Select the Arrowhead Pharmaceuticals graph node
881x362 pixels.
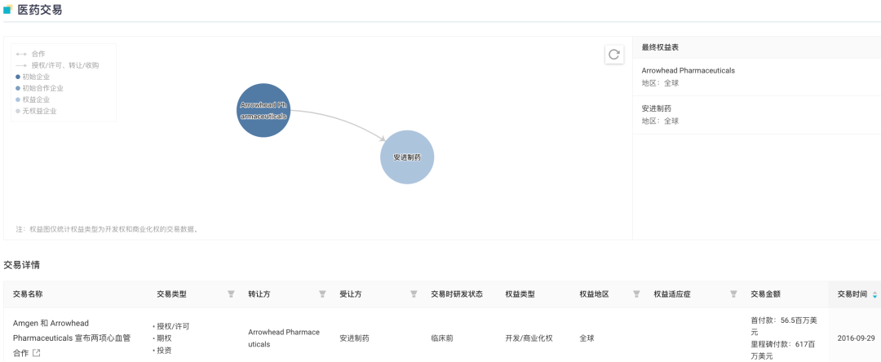click(263, 110)
